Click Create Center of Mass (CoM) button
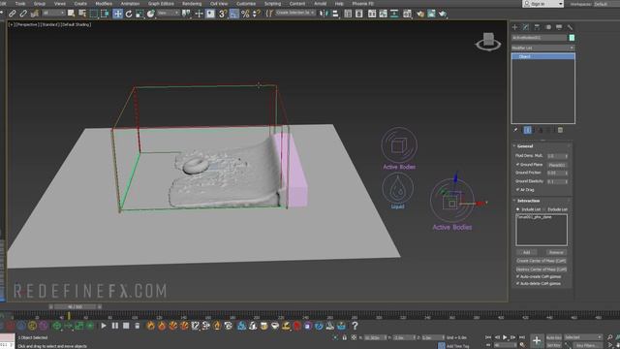 click(x=541, y=261)
